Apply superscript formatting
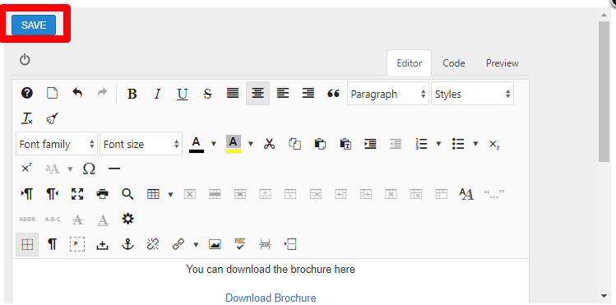 (26, 169)
